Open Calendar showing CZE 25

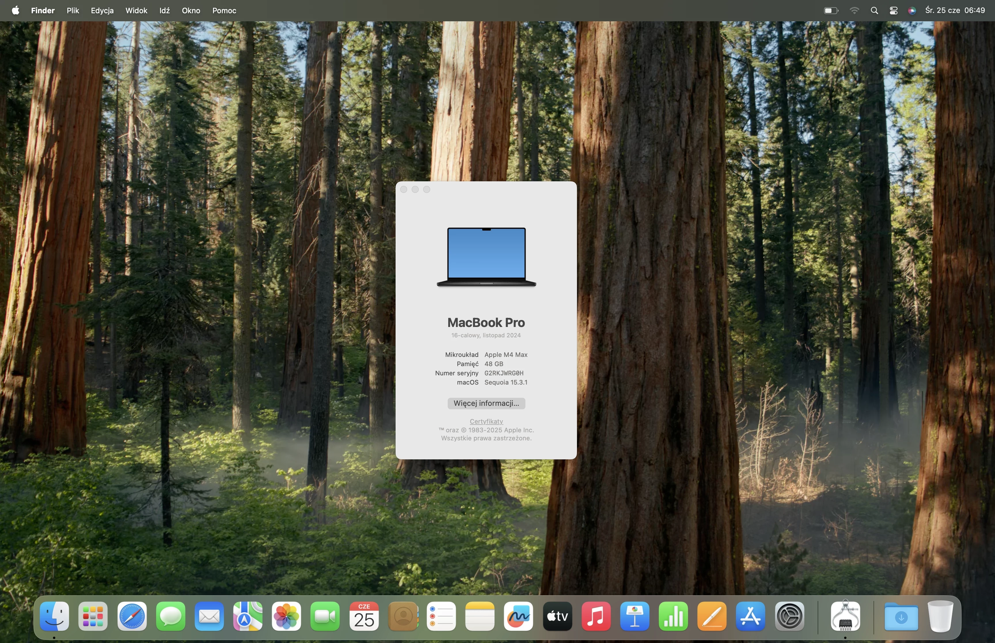tap(364, 616)
